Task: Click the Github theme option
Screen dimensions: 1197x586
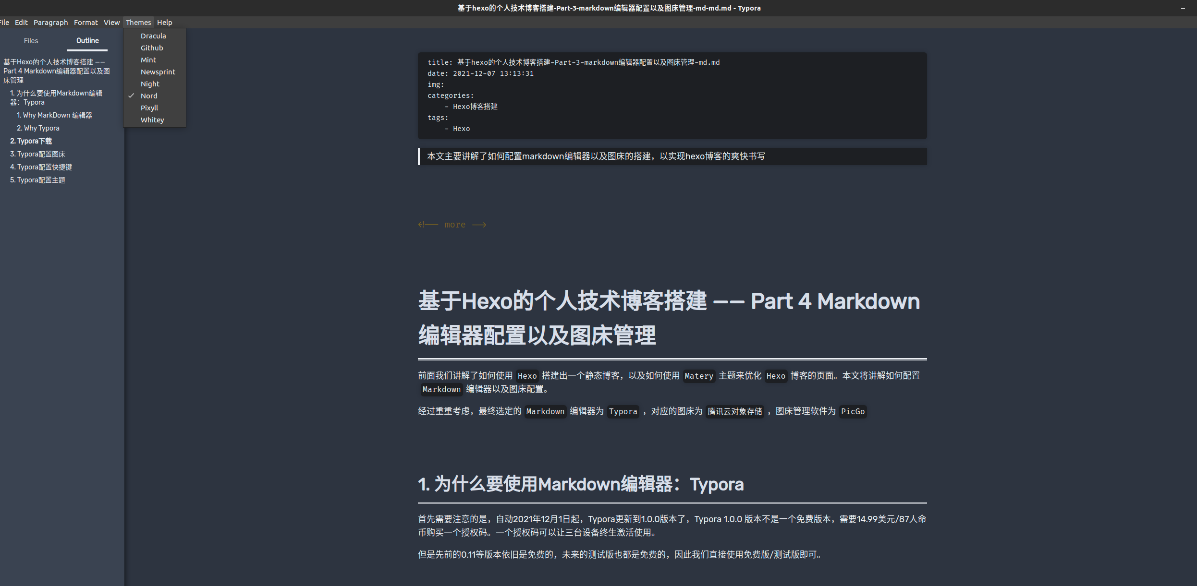Action: [151, 48]
